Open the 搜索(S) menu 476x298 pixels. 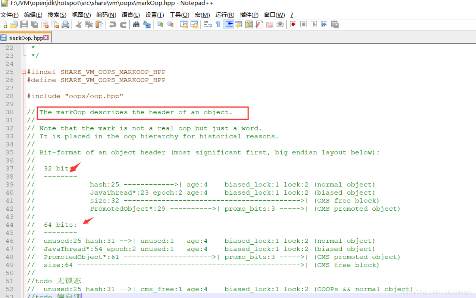[57, 15]
